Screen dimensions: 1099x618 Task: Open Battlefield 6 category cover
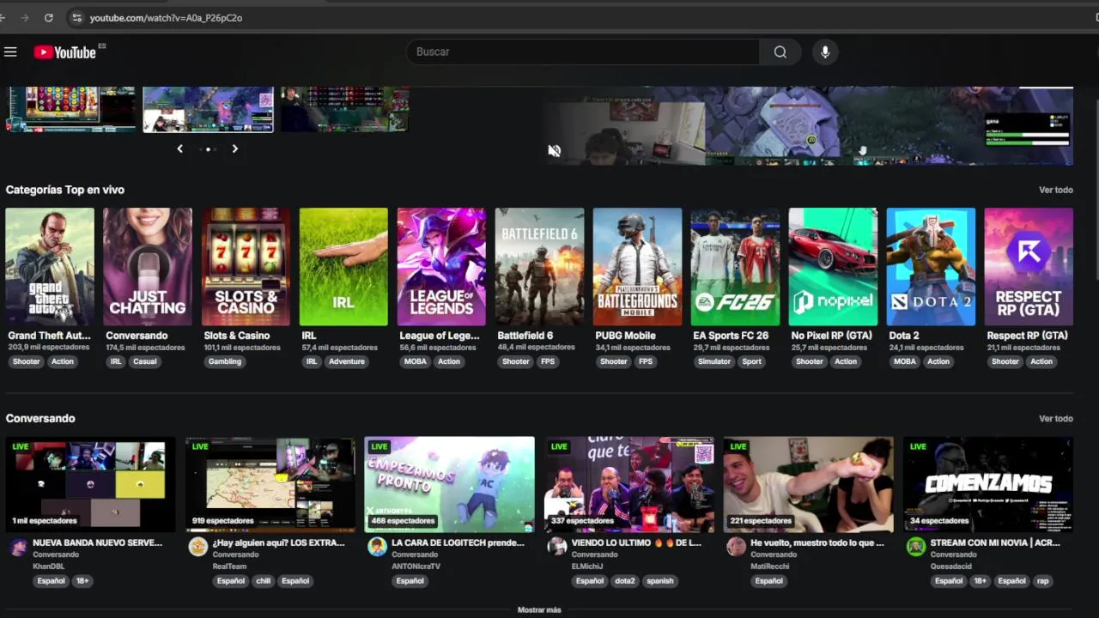point(539,267)
